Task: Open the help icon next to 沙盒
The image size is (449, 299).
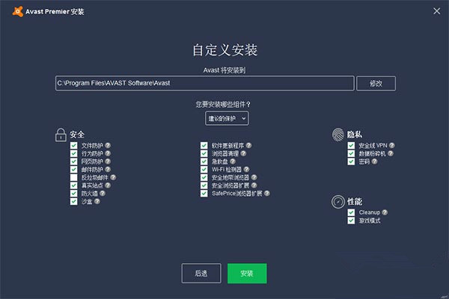Action: tap(97, 201)
